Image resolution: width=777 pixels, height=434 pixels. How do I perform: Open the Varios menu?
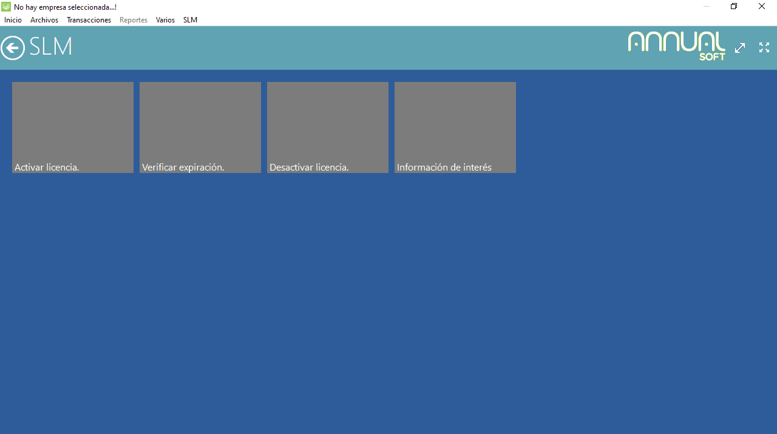165,20
